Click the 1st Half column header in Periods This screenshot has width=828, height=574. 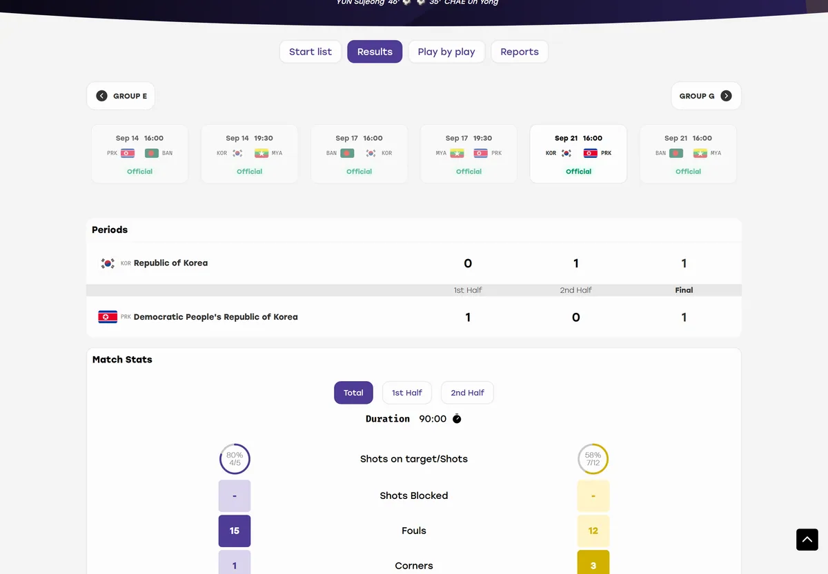click(x=468, y=290)
